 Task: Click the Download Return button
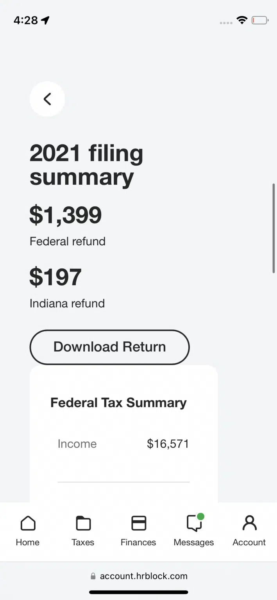click(109, 347)
